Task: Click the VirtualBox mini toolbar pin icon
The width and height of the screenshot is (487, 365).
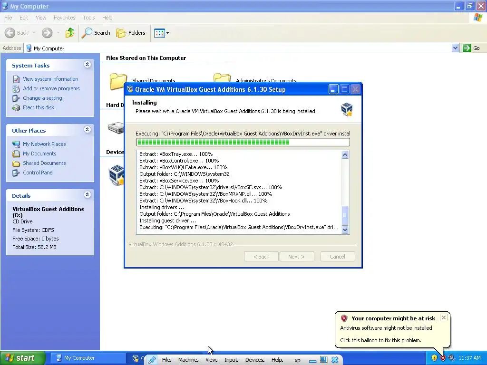Action: tap(152, 360)
